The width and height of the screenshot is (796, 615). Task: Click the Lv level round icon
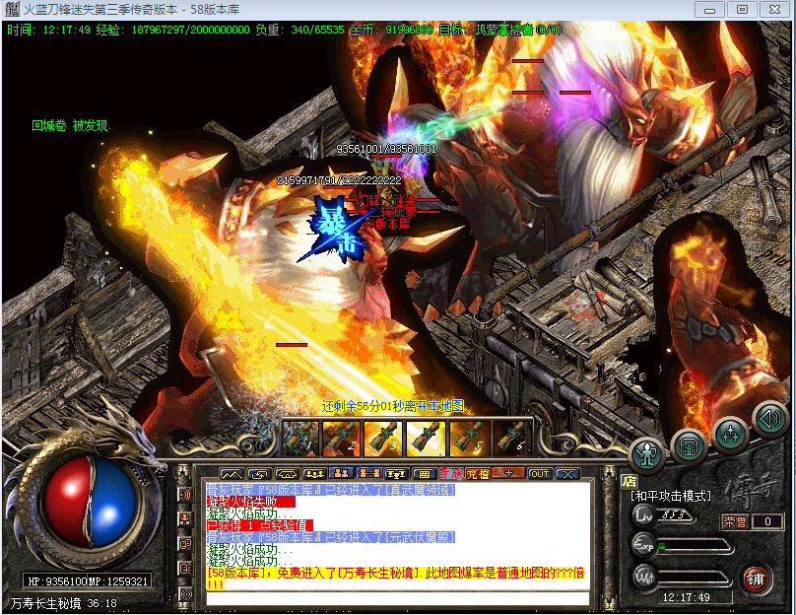[x=643, y=516]
